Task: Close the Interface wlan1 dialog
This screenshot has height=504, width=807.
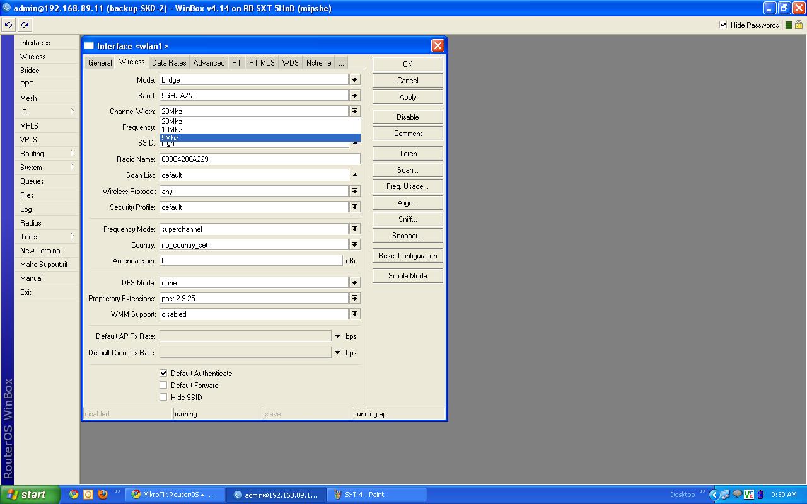Action: point(438,45)
